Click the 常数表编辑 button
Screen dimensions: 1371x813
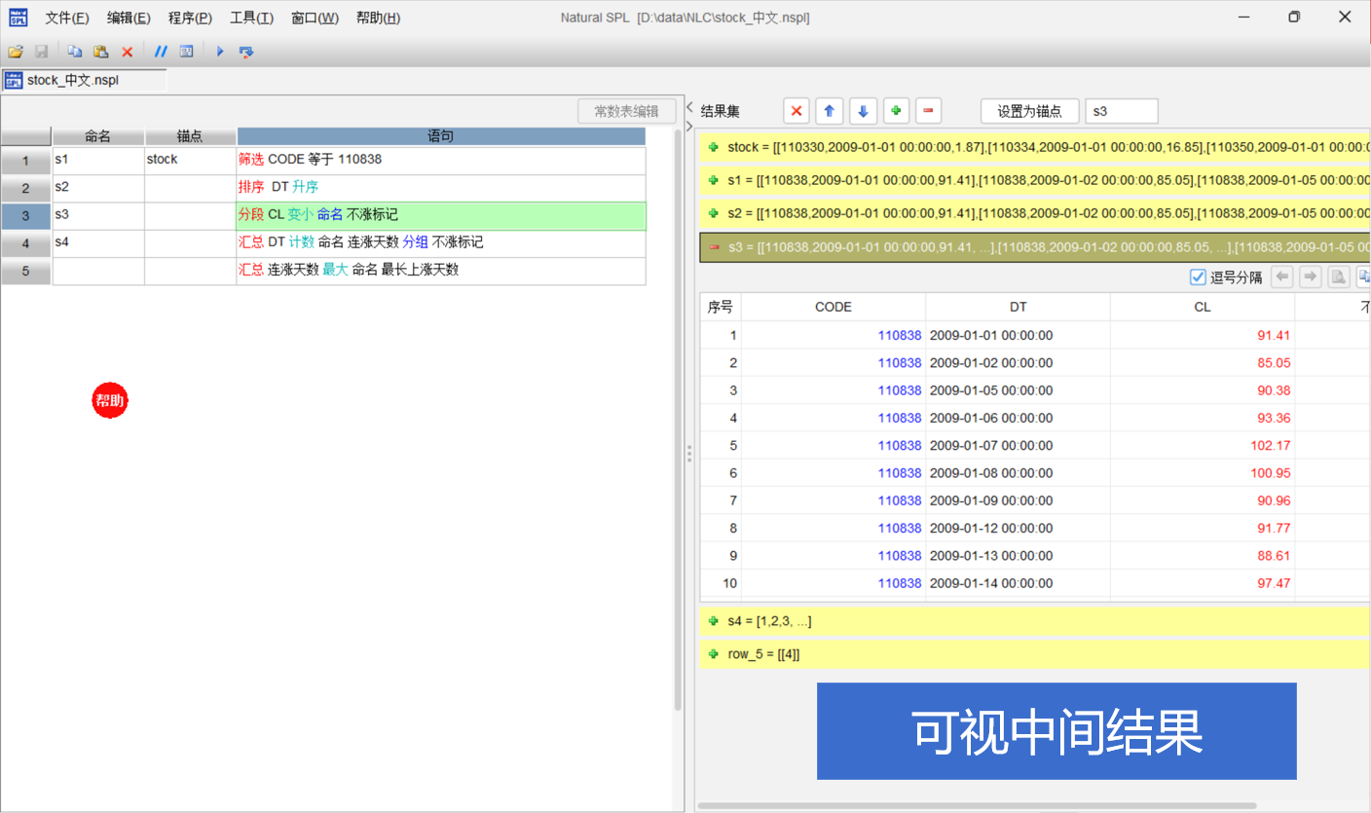(x=626, y=111)
